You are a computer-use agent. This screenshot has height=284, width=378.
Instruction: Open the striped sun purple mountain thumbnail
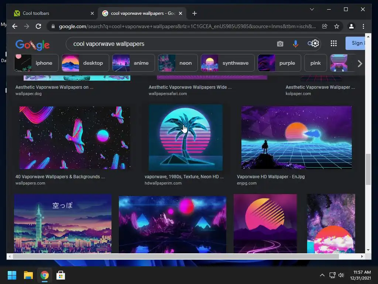265,224
